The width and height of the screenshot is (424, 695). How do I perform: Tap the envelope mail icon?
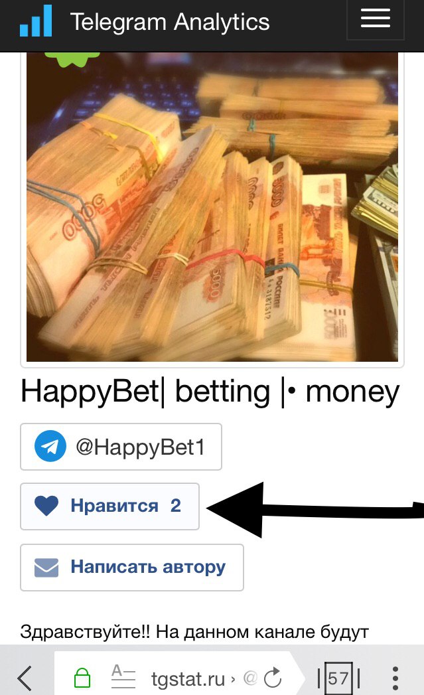pos(46,568)
